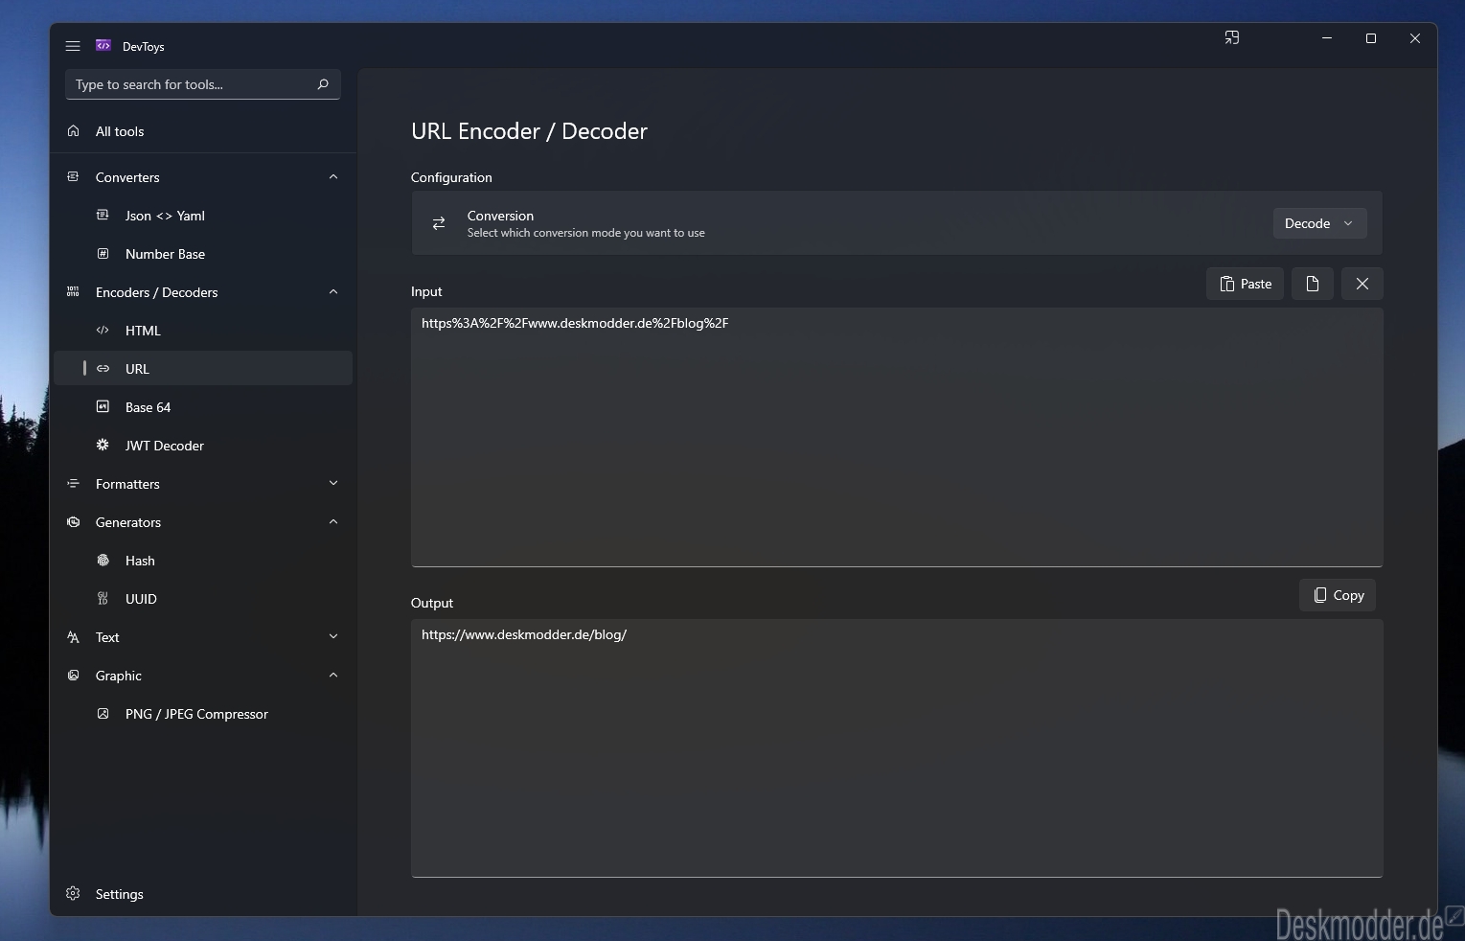Open the Decode conversion dropdown
This screenshot has height=941, width=1465.
click(1319, 223)
